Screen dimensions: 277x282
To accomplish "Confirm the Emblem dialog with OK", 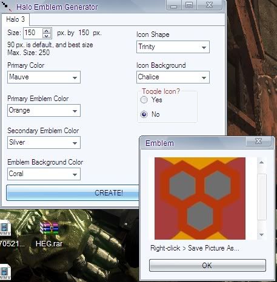I will click(x=207, y=265).
